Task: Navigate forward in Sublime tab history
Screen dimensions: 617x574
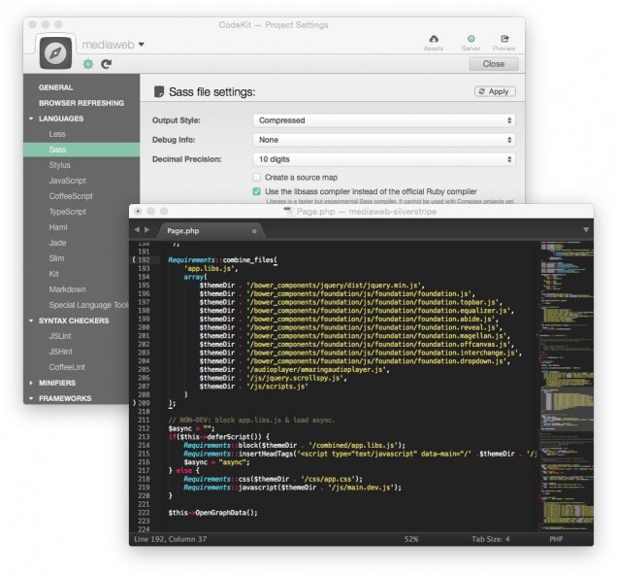Action: tap(146, 229)
